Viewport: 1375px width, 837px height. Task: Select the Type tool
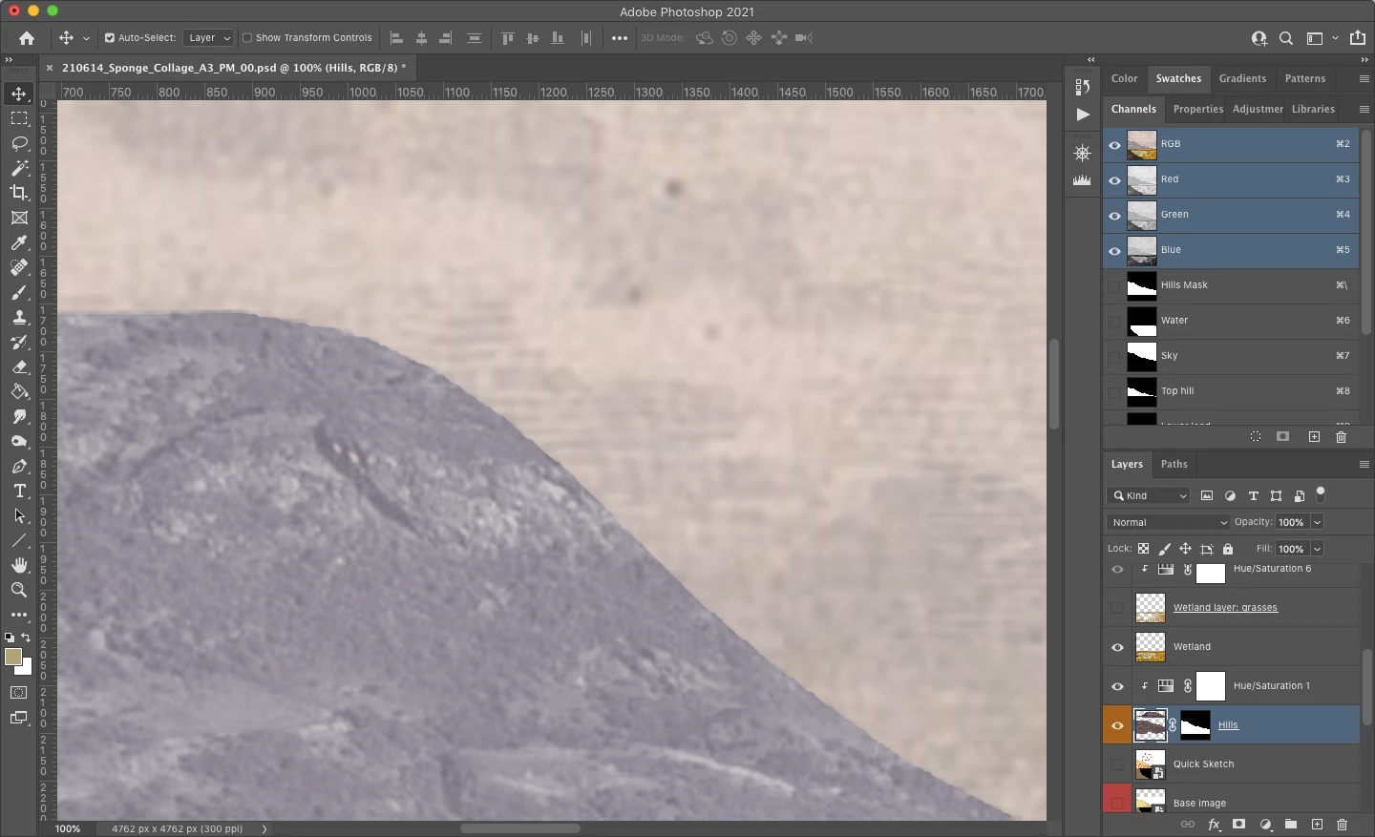(19, 491)
